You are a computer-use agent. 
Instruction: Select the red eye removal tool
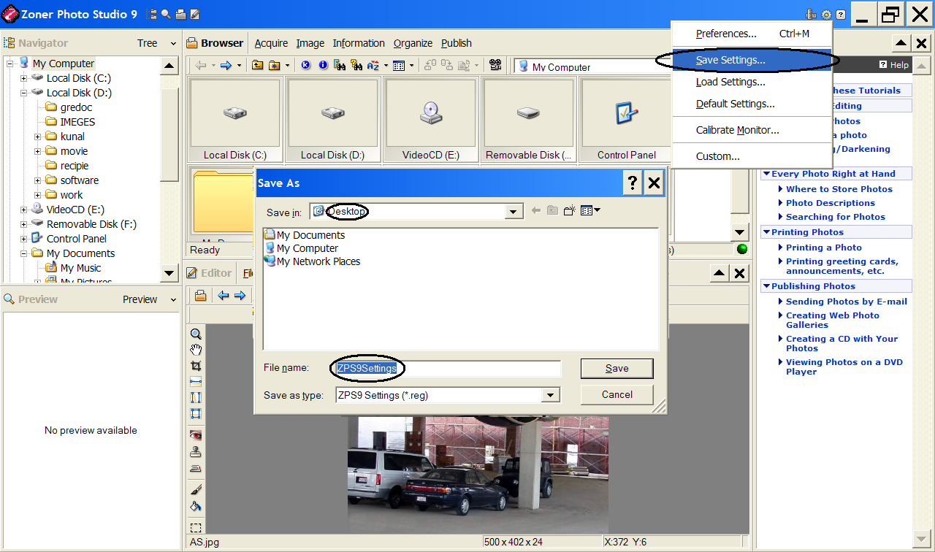click(x=196, y=434)
